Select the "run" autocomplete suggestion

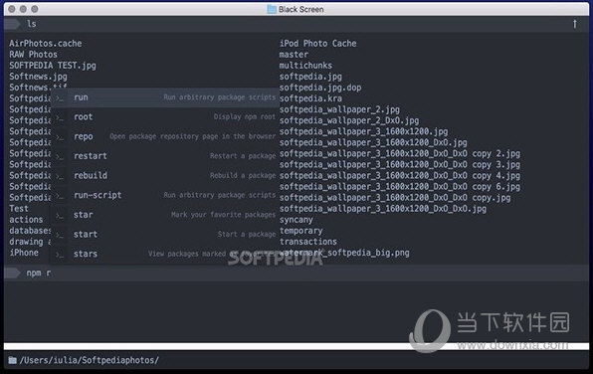click(x=165, y=97)
